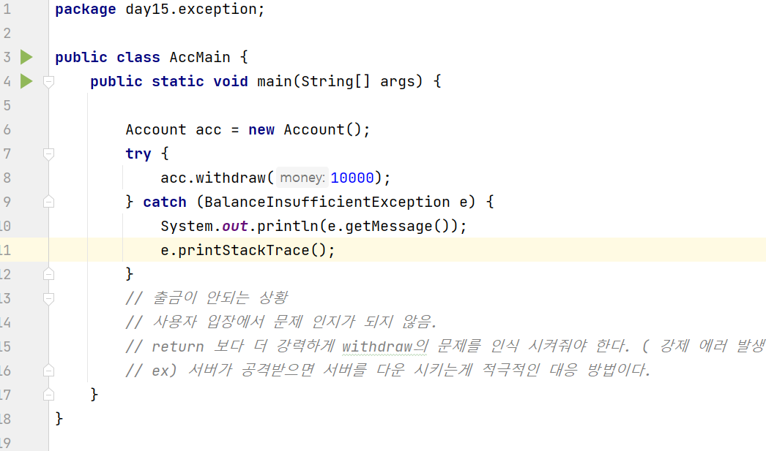Viewport: 766px width, 451px height.
Task: Run the AccMain class with the gutter arrow
Action: click(26, 57)
